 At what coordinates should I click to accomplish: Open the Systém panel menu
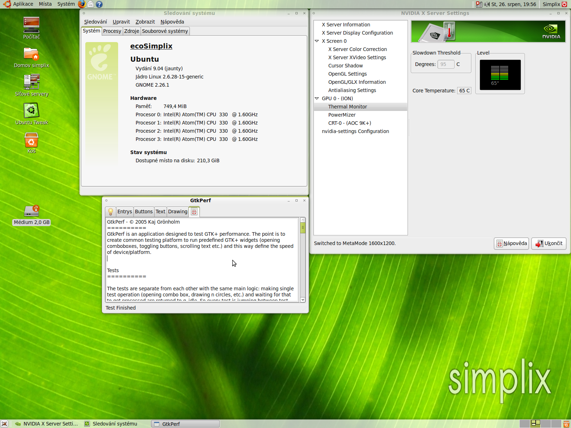(x=66, y=4)
